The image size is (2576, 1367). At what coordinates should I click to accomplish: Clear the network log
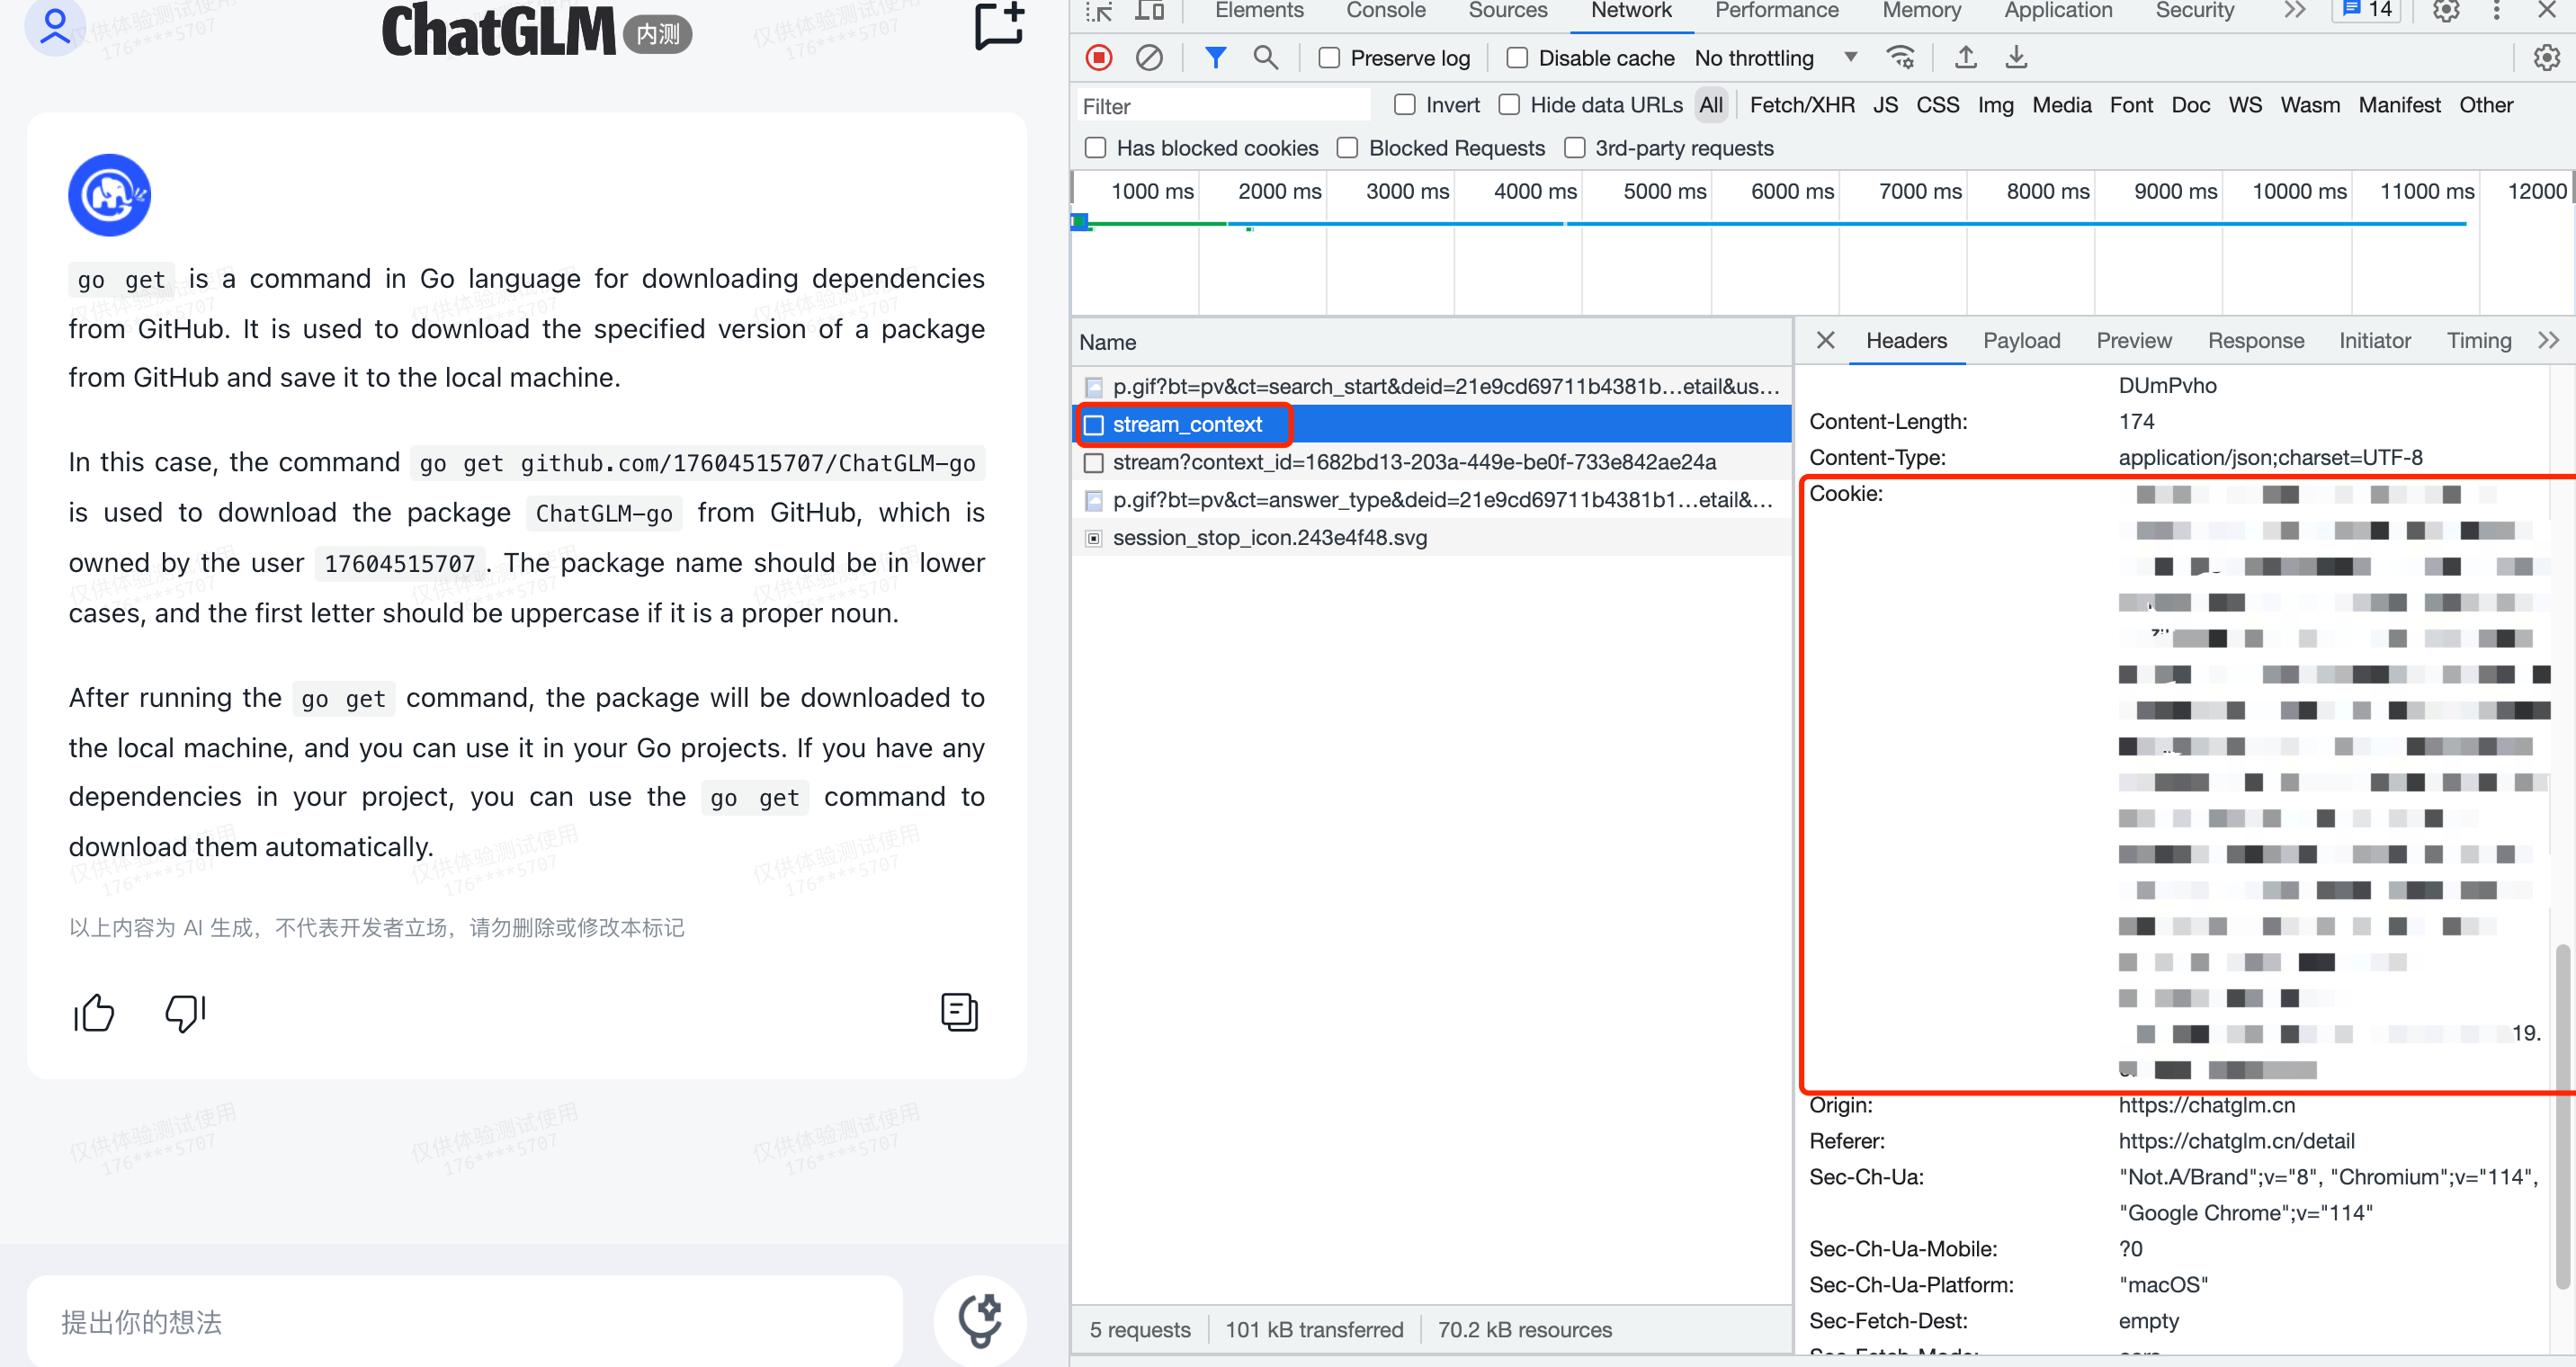1149,58
